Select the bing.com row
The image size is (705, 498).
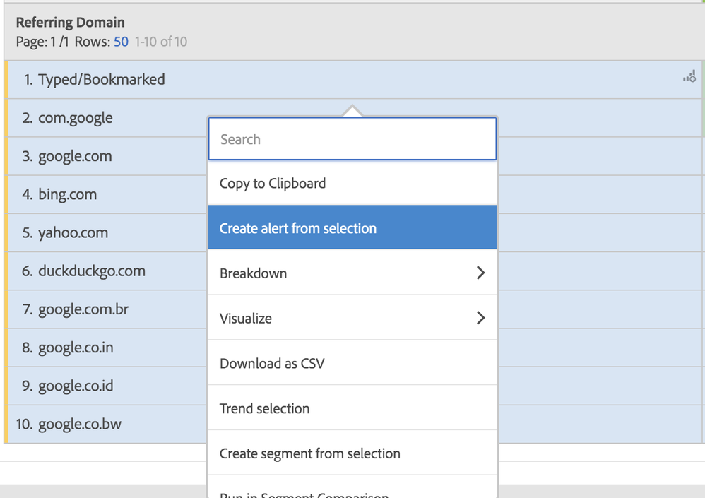(x=67, y=195)
